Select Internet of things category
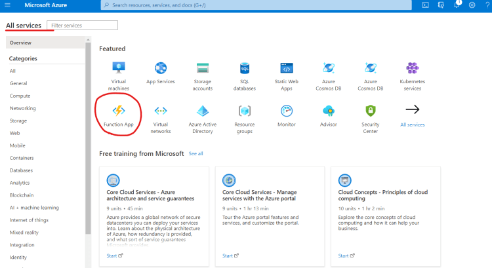This screenshot has width=492, height=268. 29,220
